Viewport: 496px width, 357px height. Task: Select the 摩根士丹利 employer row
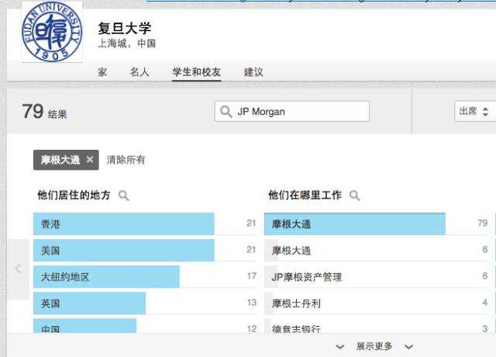coord(377,303)
